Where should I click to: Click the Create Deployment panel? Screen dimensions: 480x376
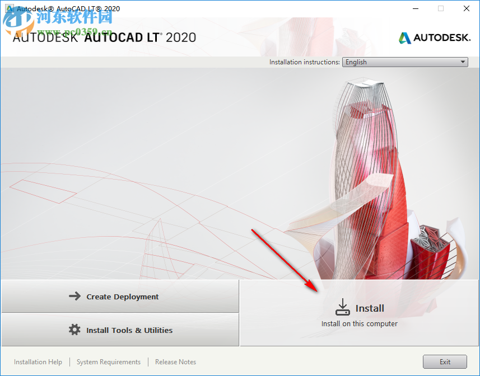[x=119, y=297]
